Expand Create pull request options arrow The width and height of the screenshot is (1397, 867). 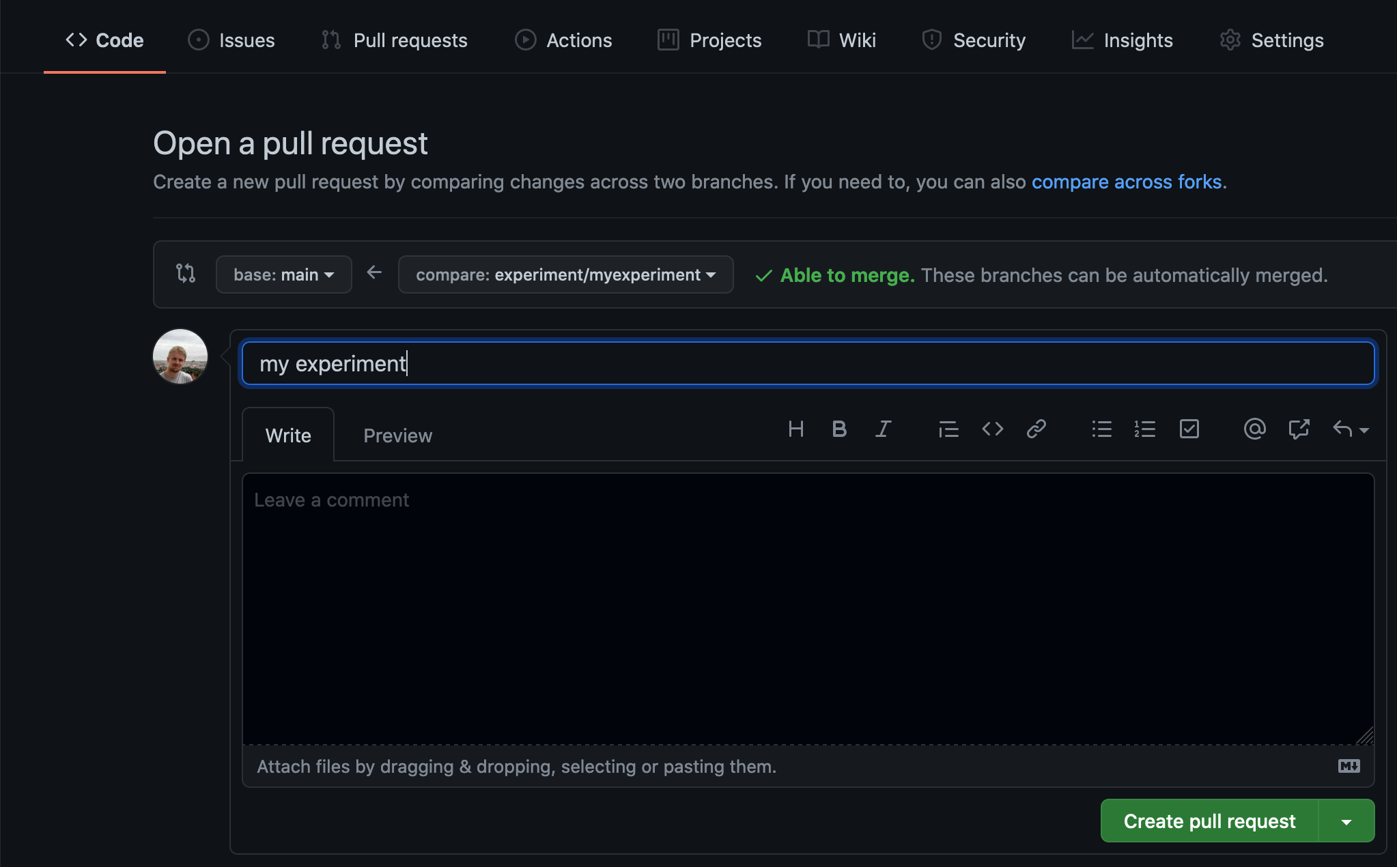pyautogui.click(x=1346, y=821)
